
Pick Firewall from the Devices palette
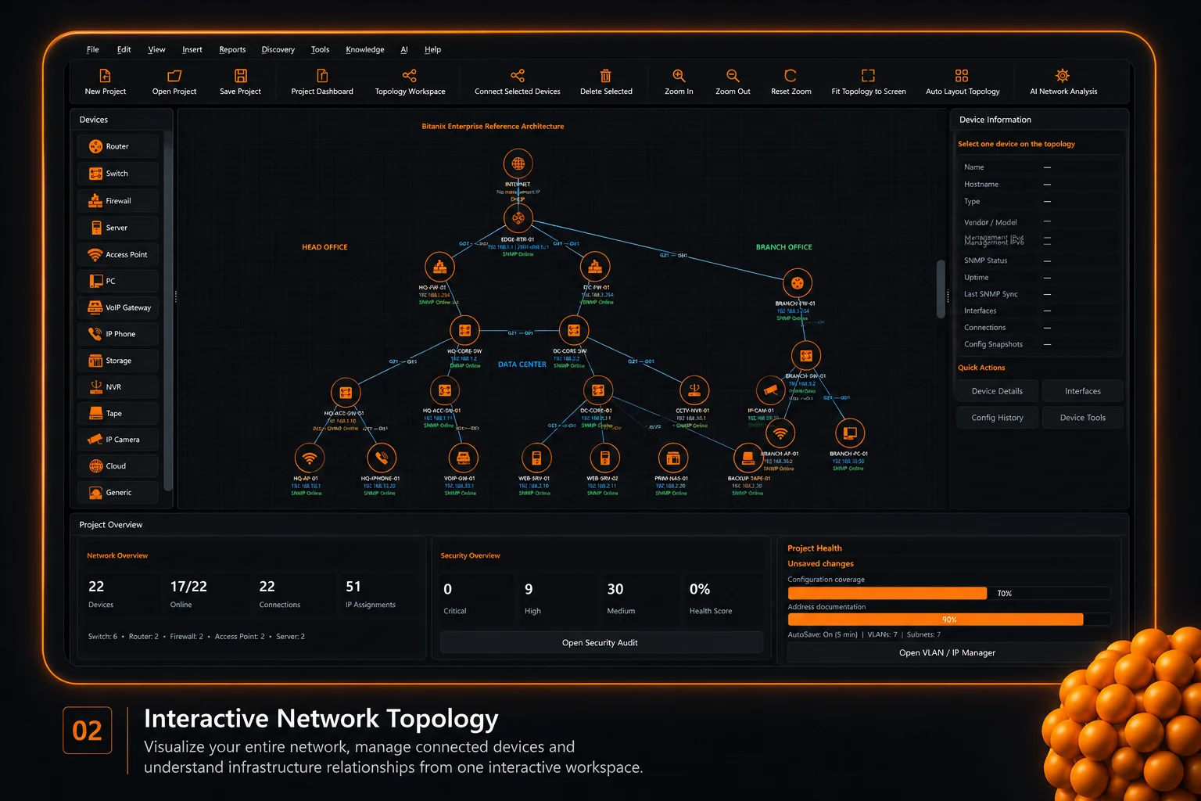pyautogui.click(x=118, y=201)
